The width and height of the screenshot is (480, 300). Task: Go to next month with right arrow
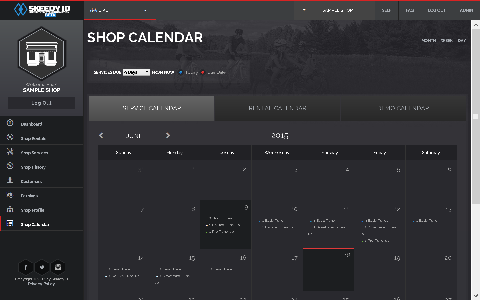pos(168,135)
